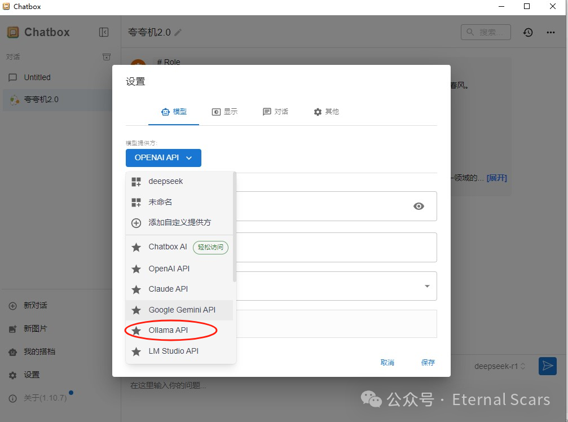This screenshot has width=568, height=422.
Task: Select OpenAI API from the list
Action: point(179,269)
